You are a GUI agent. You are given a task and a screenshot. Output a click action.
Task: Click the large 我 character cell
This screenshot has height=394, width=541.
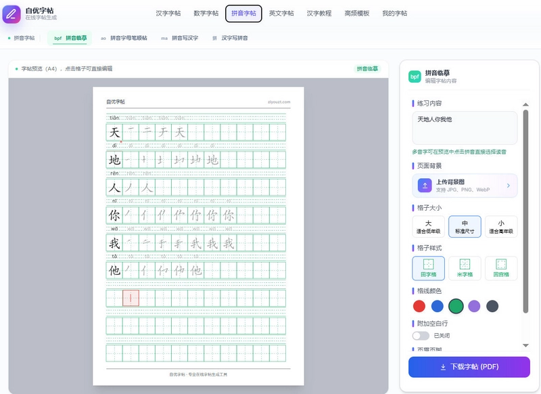point(114,243)
